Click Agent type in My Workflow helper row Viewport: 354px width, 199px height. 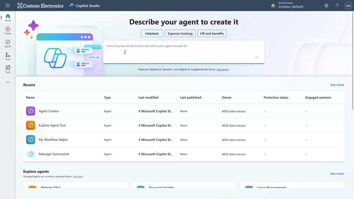coord(108,140)
